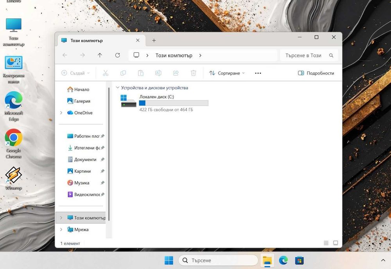Expand the Мрежа network tree node

pyautogui.click(x=61, y=230)
